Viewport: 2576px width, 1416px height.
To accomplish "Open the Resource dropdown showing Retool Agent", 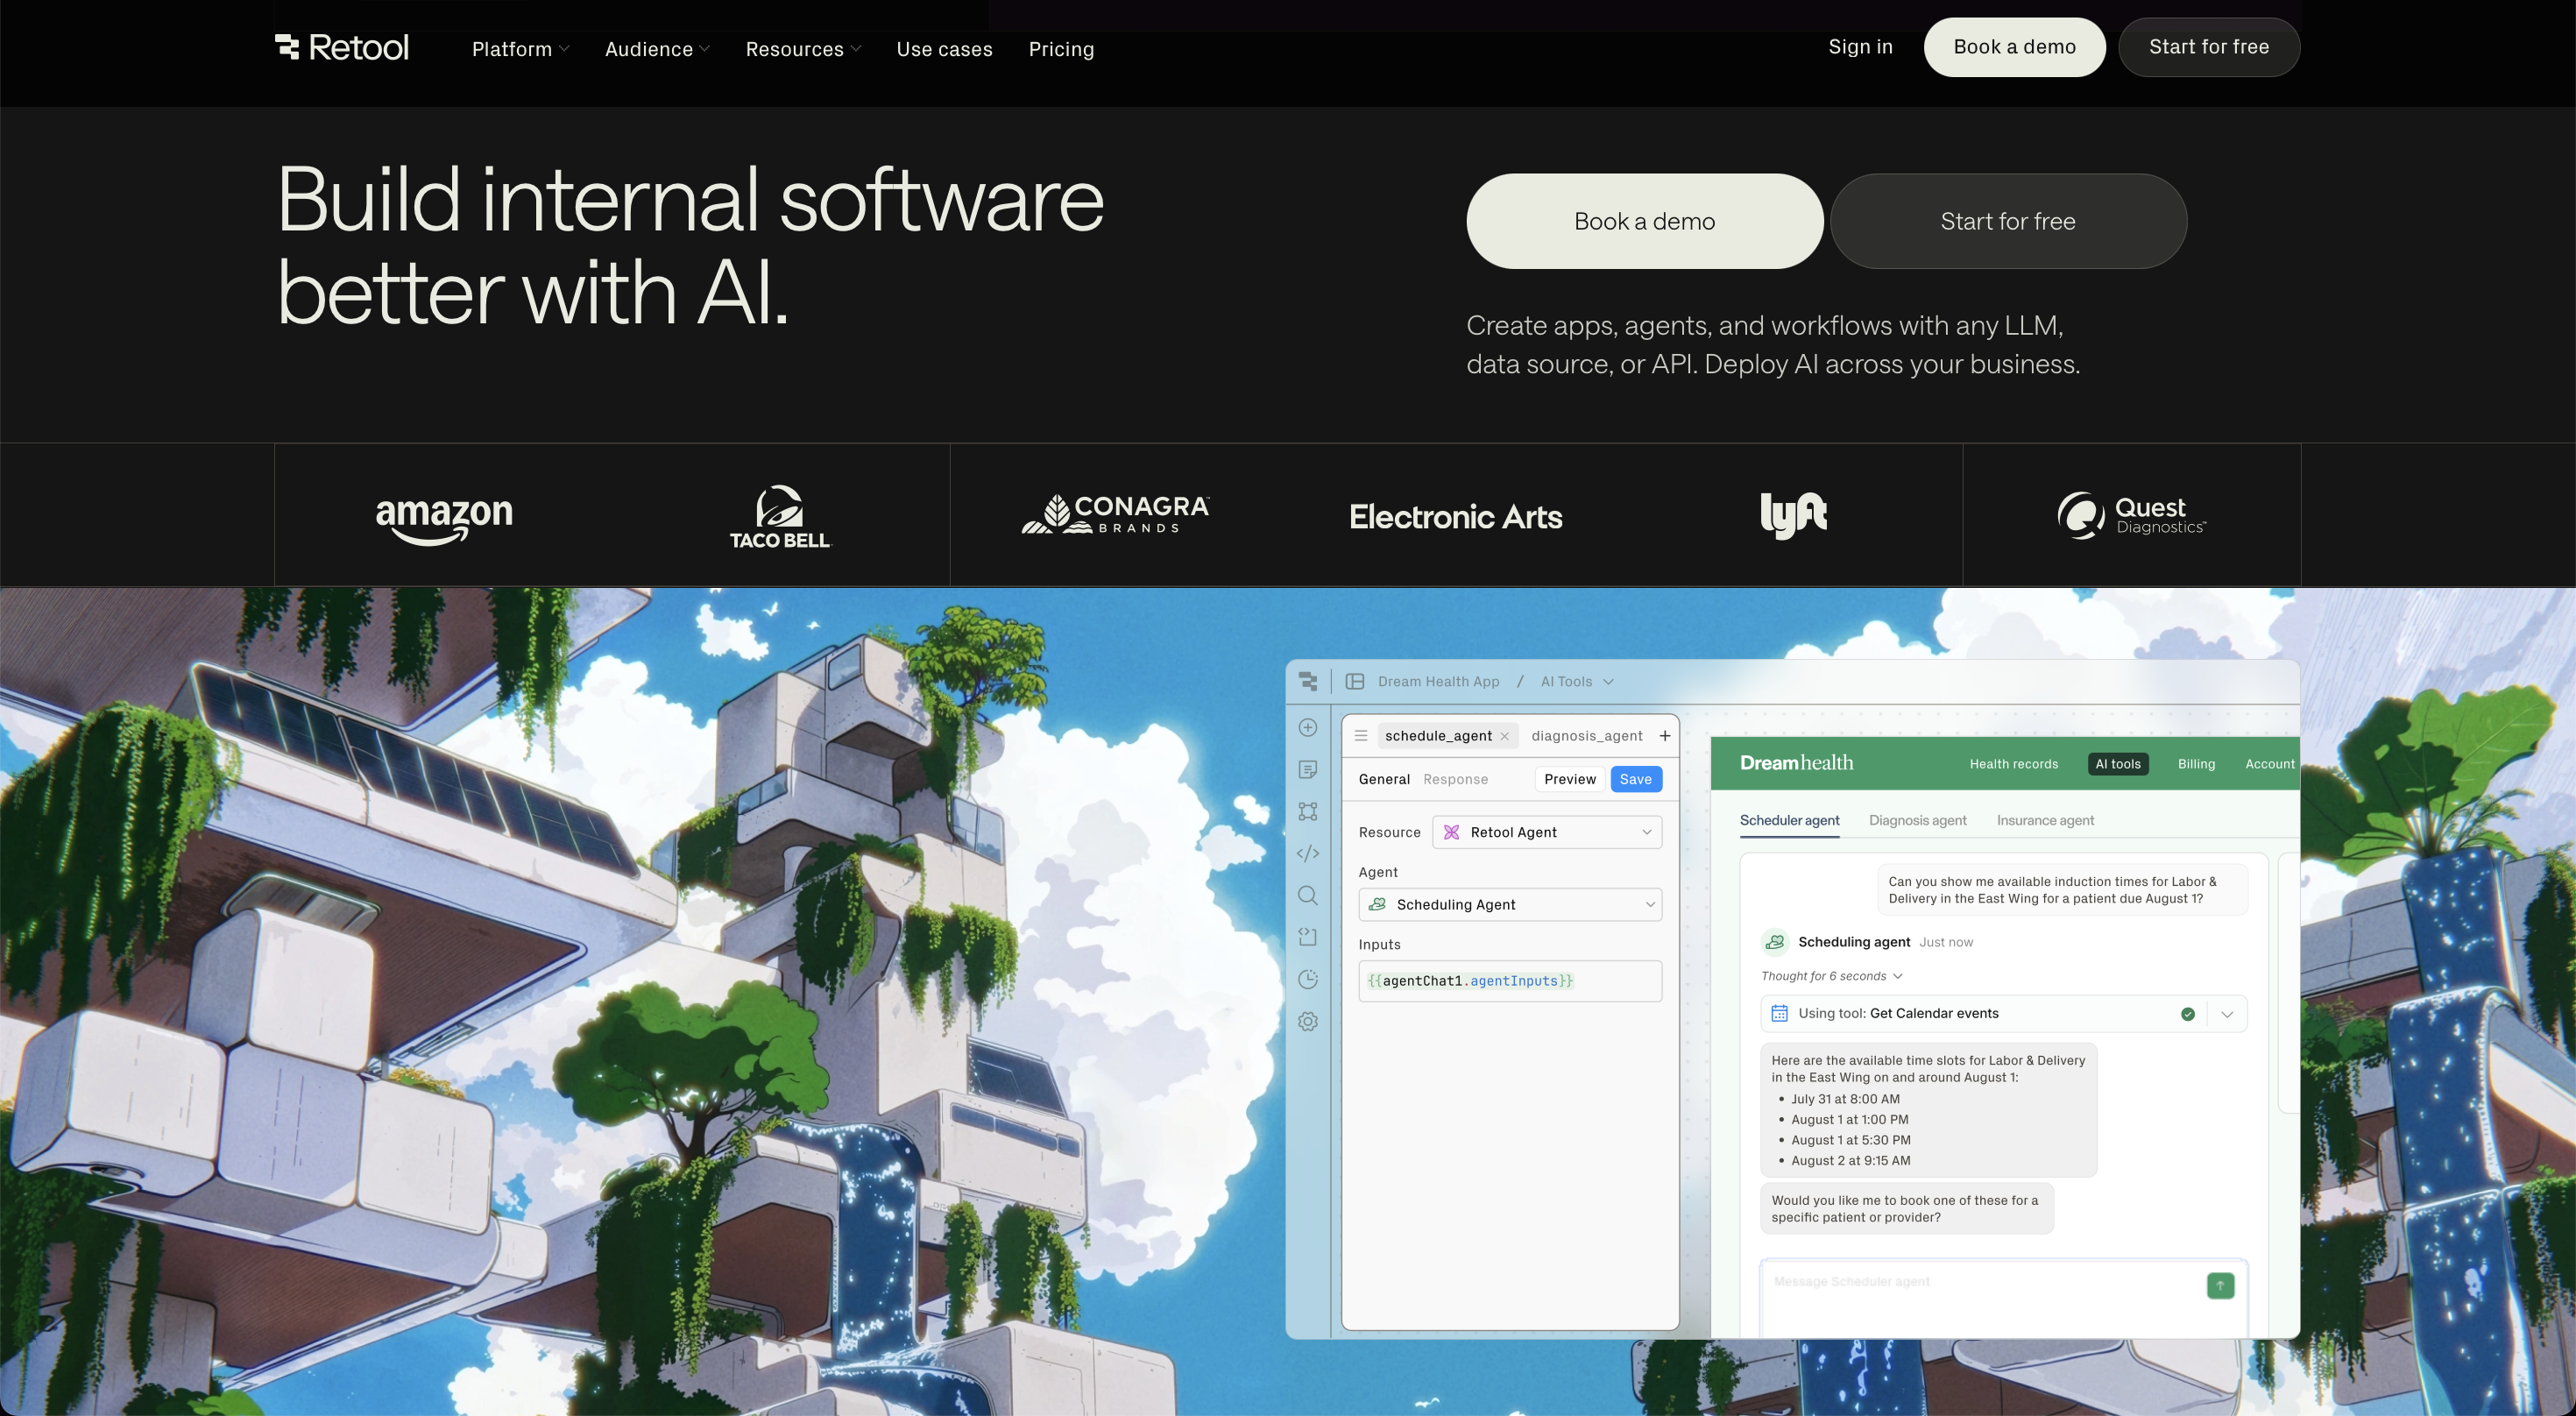I will click(x=1547, y=833).
